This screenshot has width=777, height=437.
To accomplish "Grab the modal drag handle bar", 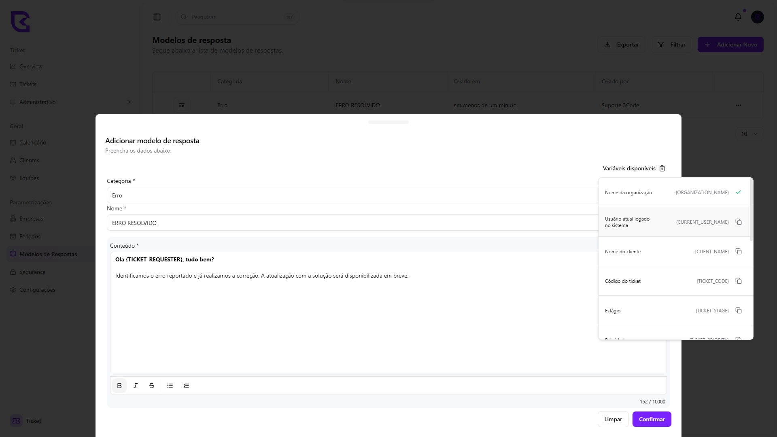I will [388, 122].
